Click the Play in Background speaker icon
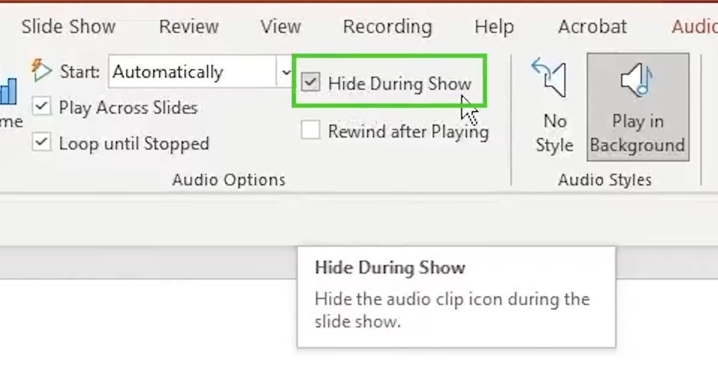The height and width of the screenshot is (379, 718). pyautogui.click(x=637, y=80)
